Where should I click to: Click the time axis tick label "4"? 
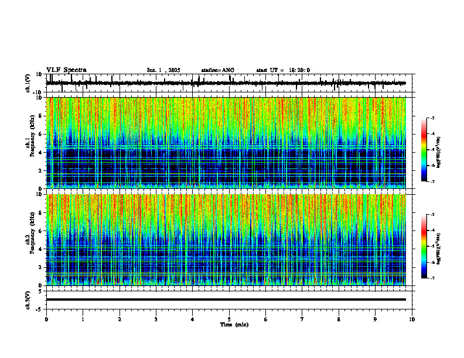click(x=192, y=319)
